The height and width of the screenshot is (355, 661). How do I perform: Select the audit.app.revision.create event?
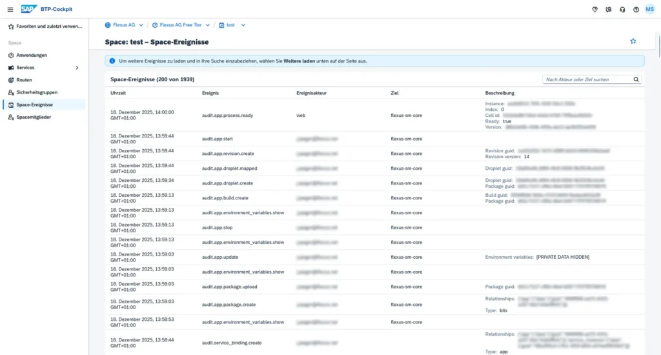(228, 154)
